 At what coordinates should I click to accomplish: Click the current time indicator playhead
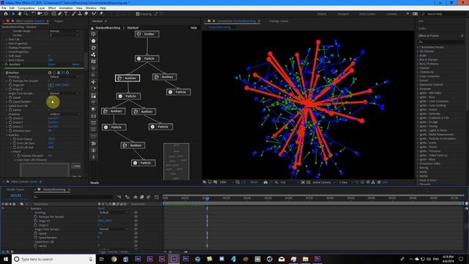click(207, 198)
